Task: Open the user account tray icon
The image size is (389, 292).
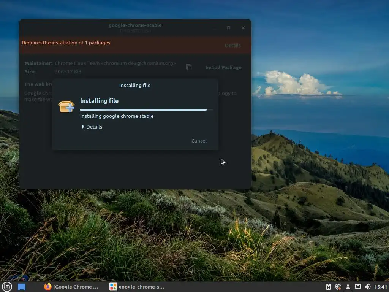Action: click(x=348, y=287)
